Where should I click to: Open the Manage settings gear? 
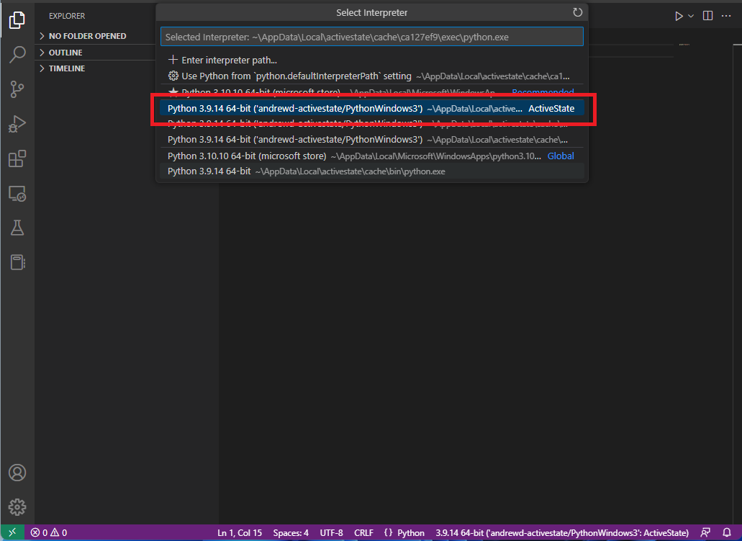tap(17, 506)
